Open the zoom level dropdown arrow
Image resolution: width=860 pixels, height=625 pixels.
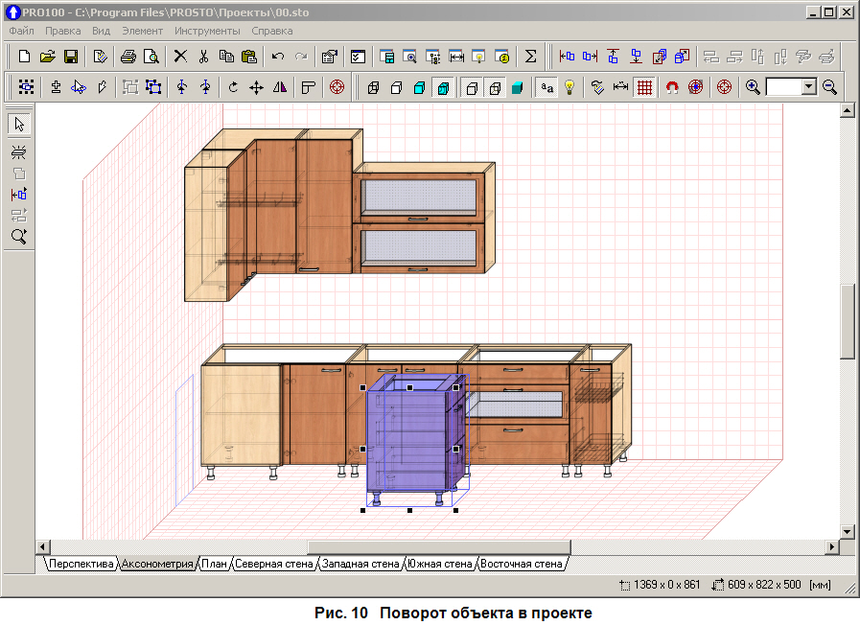point(808,87)
